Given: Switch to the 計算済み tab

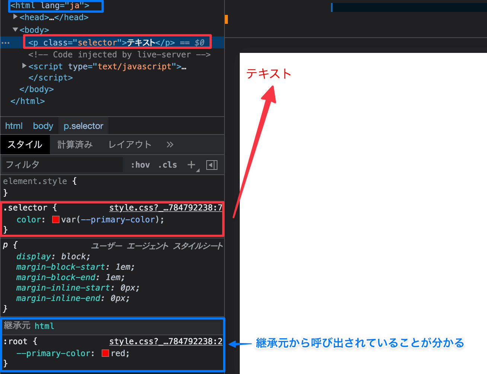Looking at the screenshot, I should (x=75, y=145).
